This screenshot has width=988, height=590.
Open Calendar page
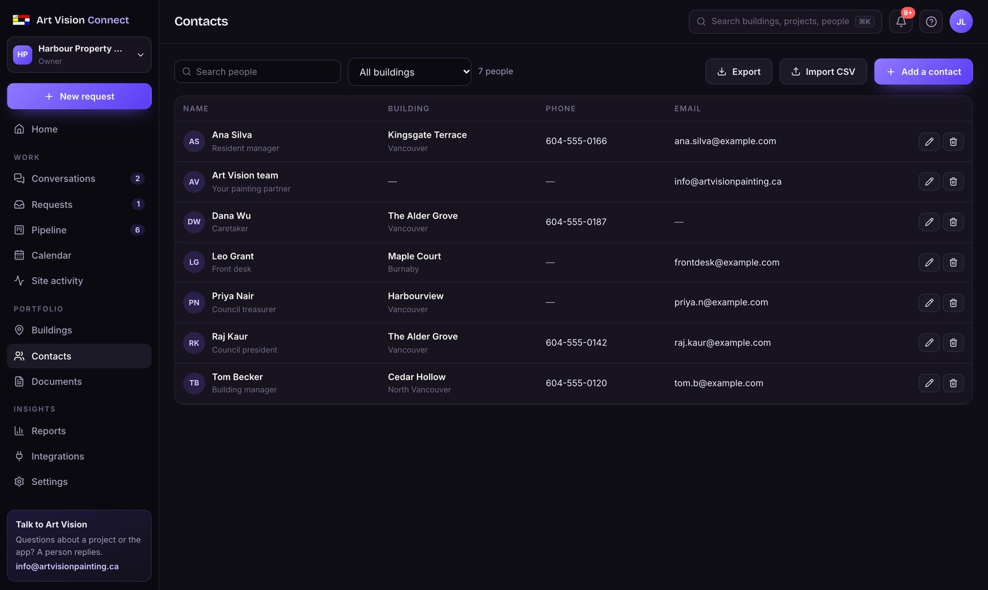click(x=79, y=255)
